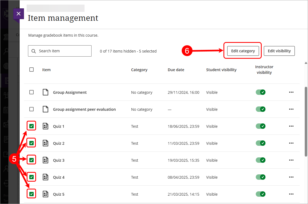Uncheck the Quiz 1 checkbox
This screenshot has height=204, width=308.
point(31,126)
